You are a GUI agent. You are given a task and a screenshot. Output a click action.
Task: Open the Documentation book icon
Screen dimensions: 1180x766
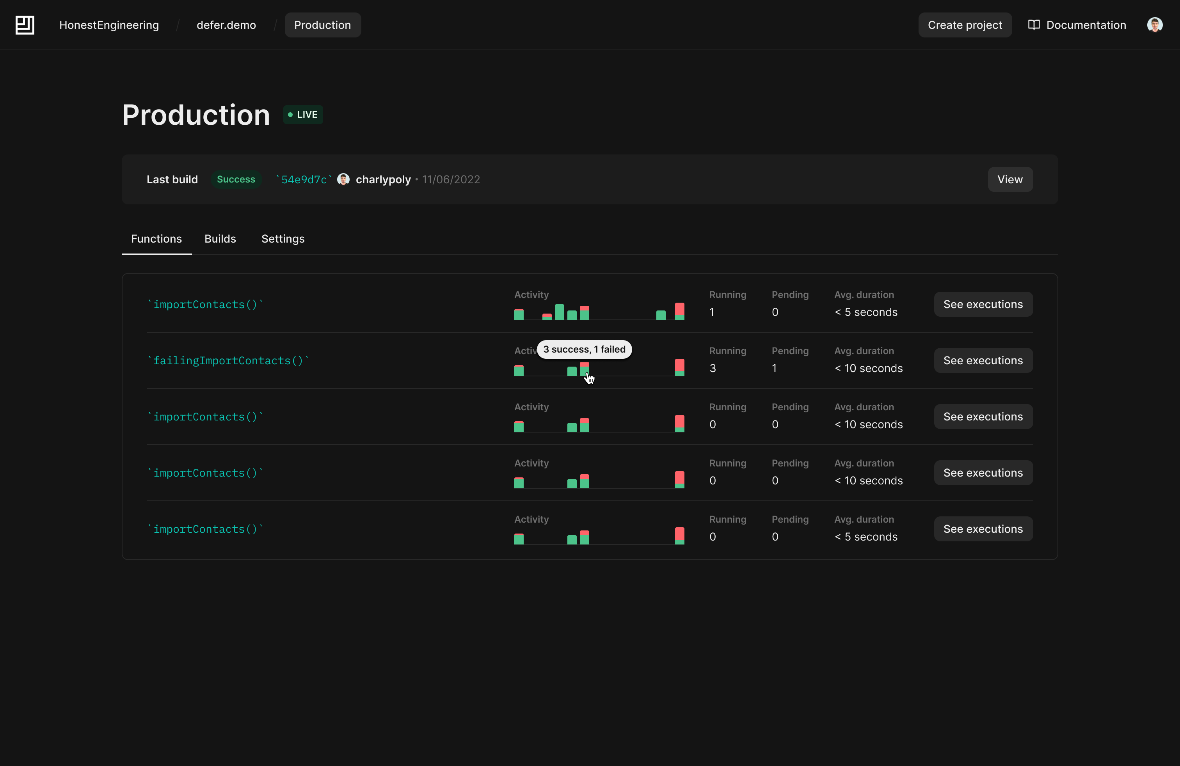point(1034,25)
